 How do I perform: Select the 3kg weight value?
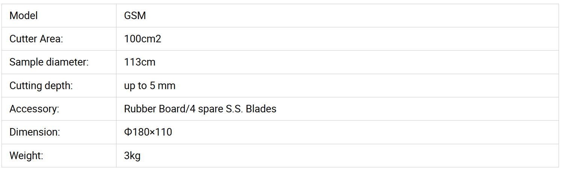click(132, 156)
